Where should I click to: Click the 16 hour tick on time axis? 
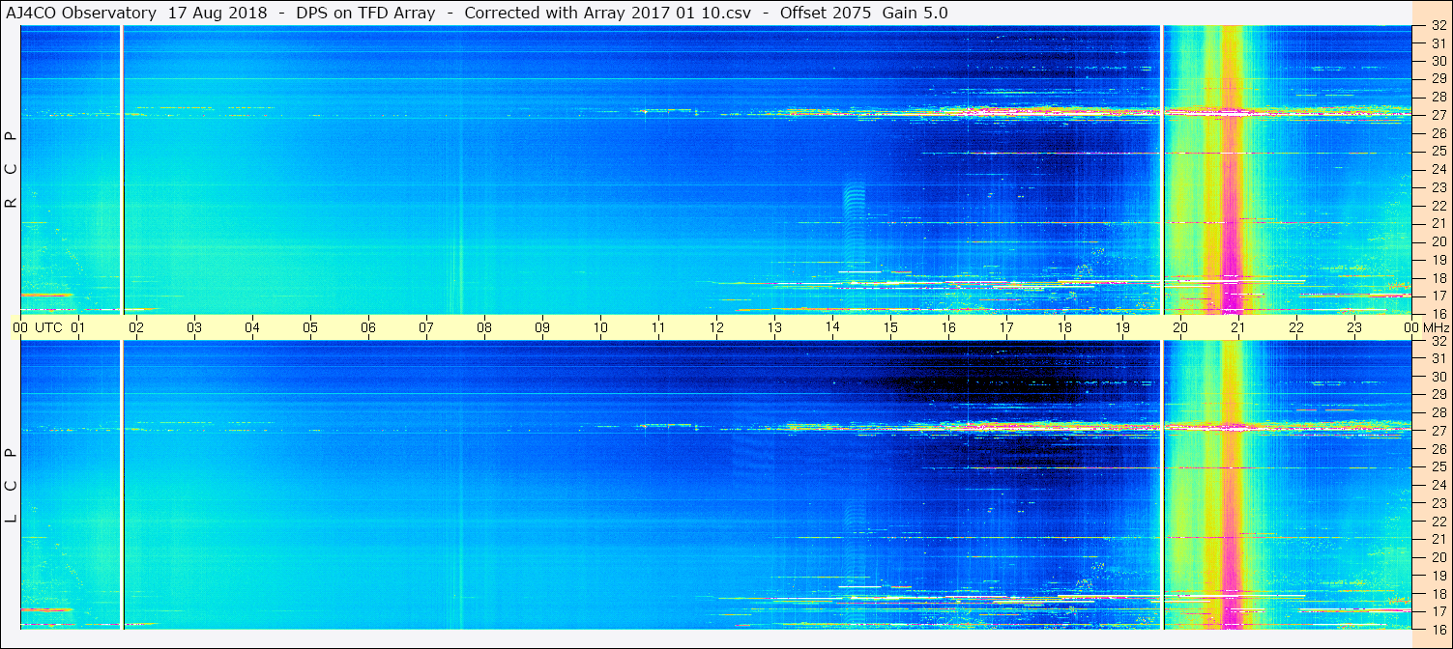(x=948, y=327)
